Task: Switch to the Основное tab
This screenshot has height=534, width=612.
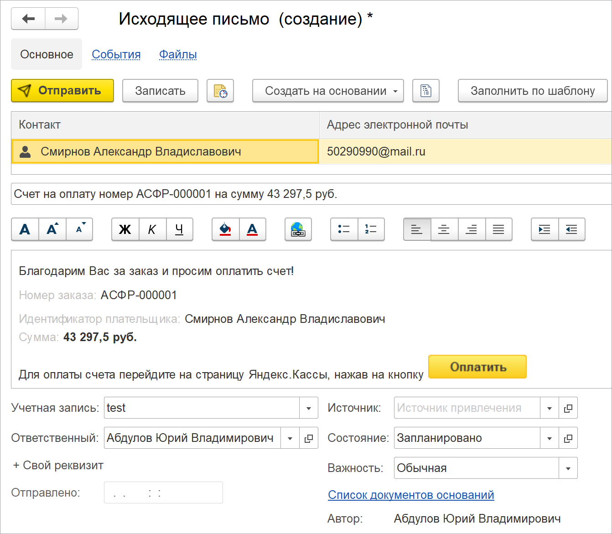Action: pyautogui.click(x=47, y=54)
